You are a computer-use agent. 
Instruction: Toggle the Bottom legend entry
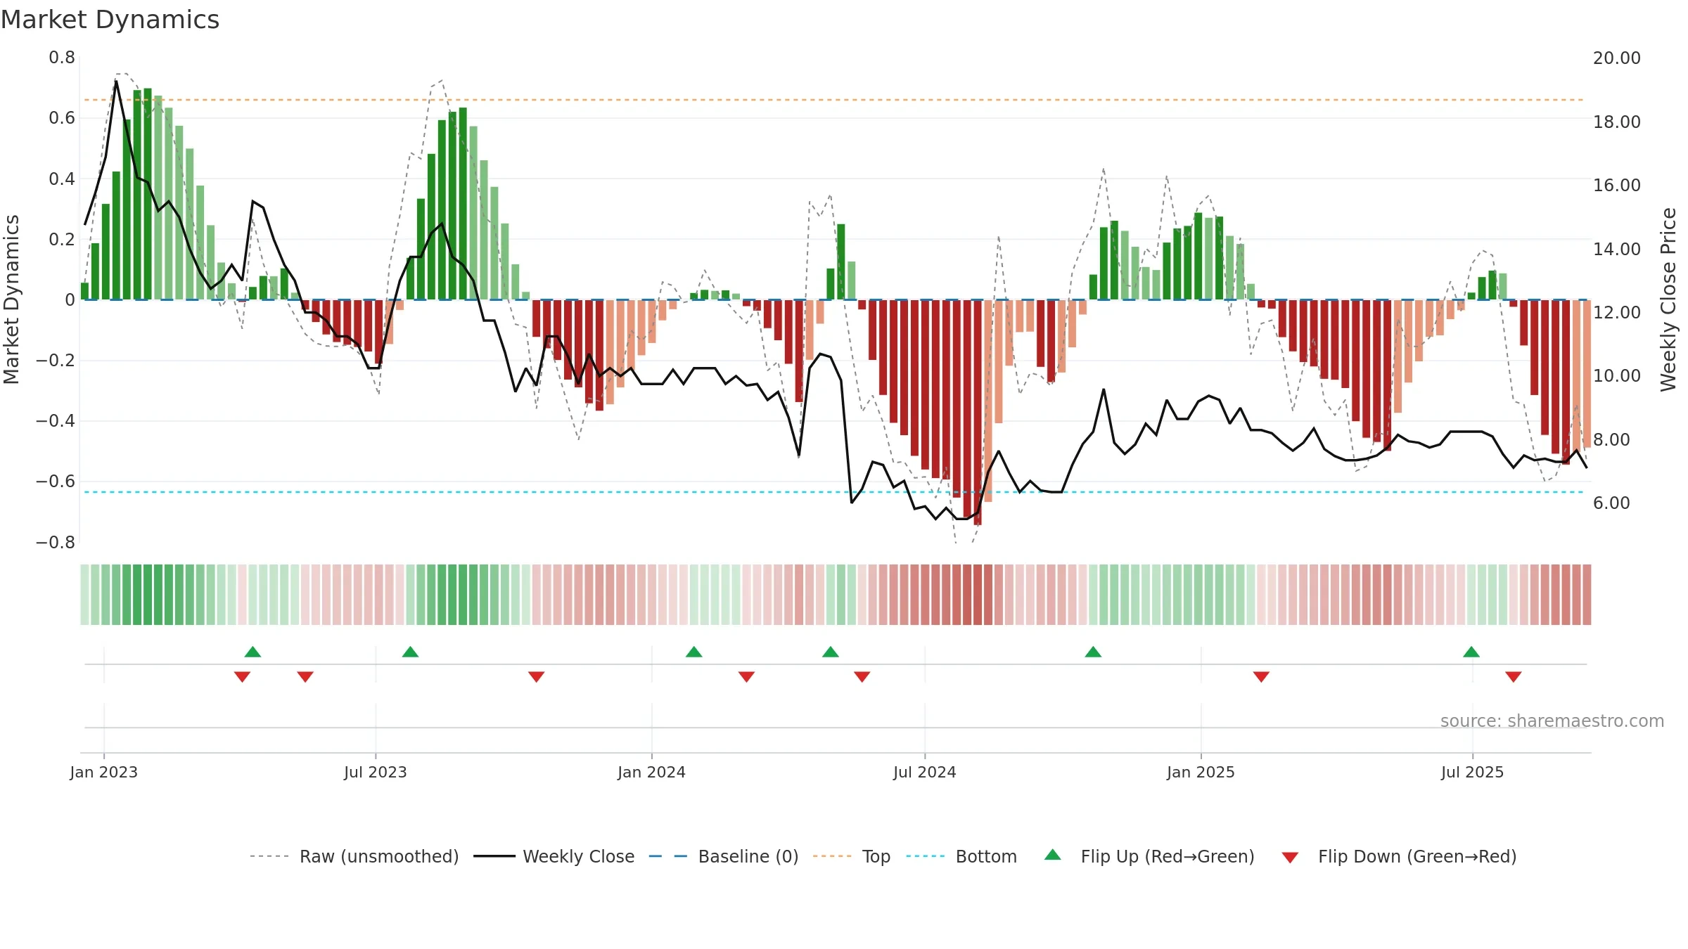pos(961,856)
